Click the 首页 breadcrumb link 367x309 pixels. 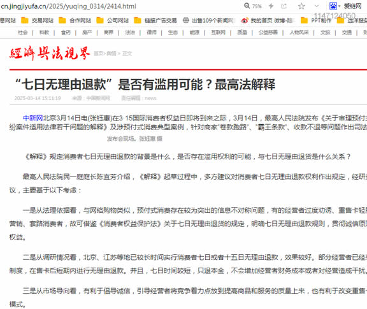[x=99, y=54]
